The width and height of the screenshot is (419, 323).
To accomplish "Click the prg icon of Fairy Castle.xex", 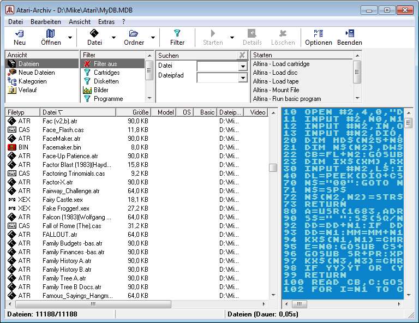I will point(12,200).
